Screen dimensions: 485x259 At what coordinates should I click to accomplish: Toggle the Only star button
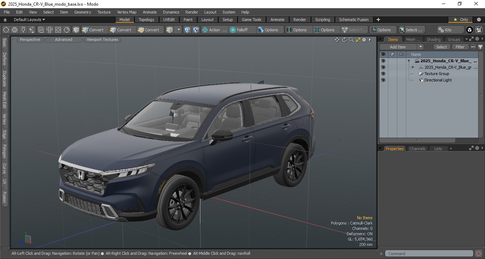[x=460, y=20]
